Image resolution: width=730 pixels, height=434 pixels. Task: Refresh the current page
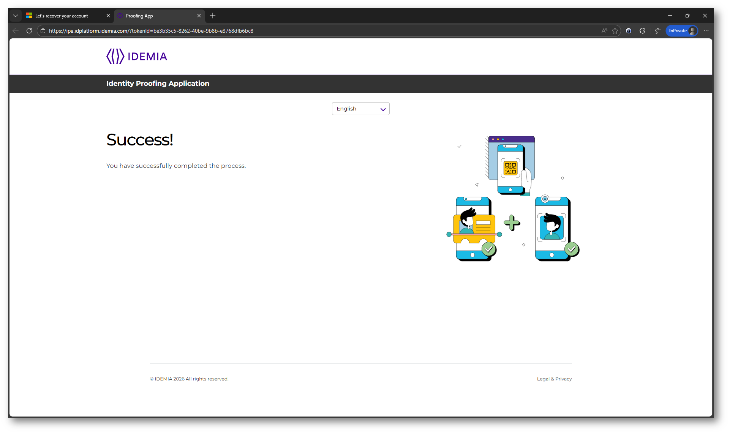(x=29, y=31)
